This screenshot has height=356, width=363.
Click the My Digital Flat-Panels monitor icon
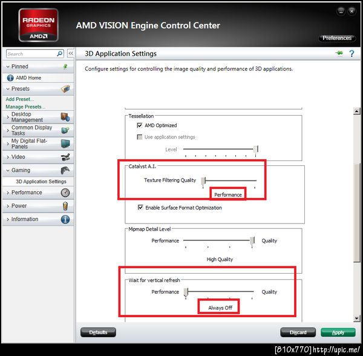pos(65,143)
